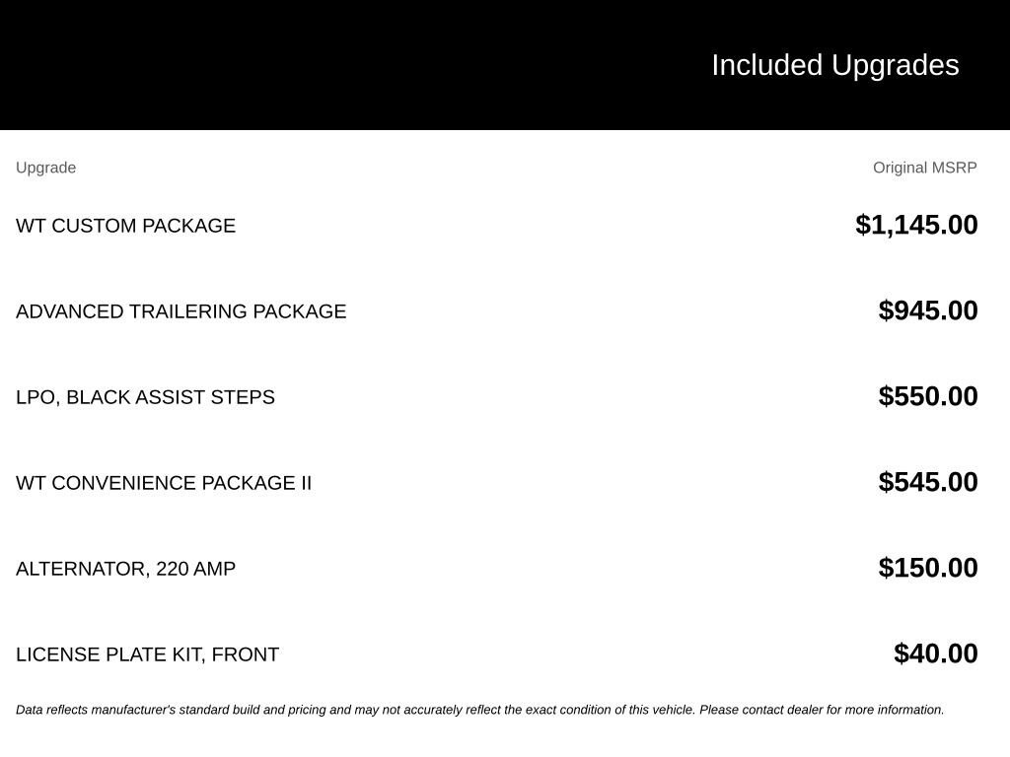Click the $945.00 price value
The image size is (1010, 757).
tap(928, 310)
